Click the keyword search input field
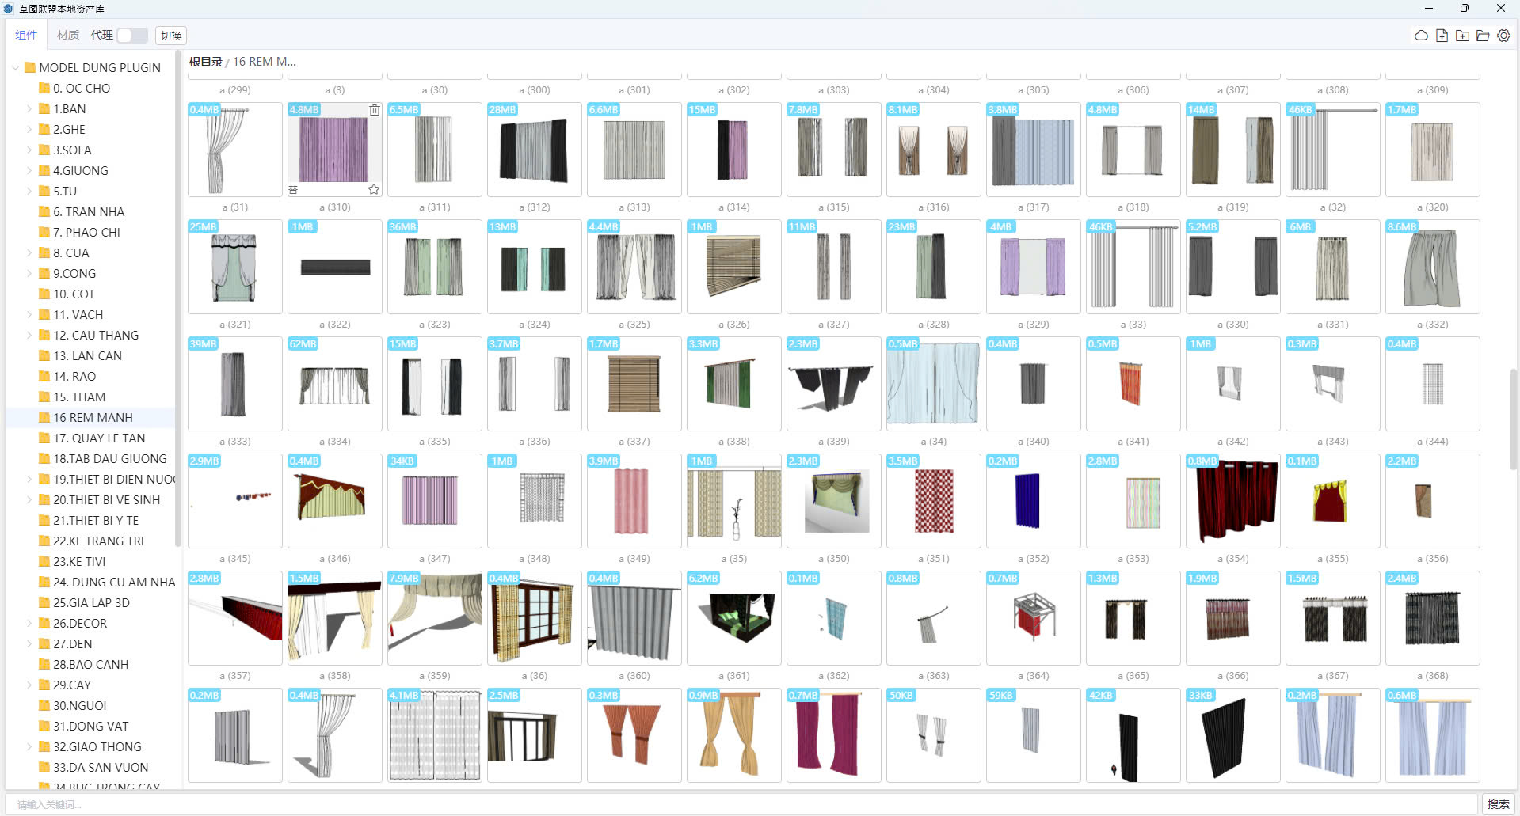The height and width of the screenshot is (816, 1520). (x=745, y=804)
